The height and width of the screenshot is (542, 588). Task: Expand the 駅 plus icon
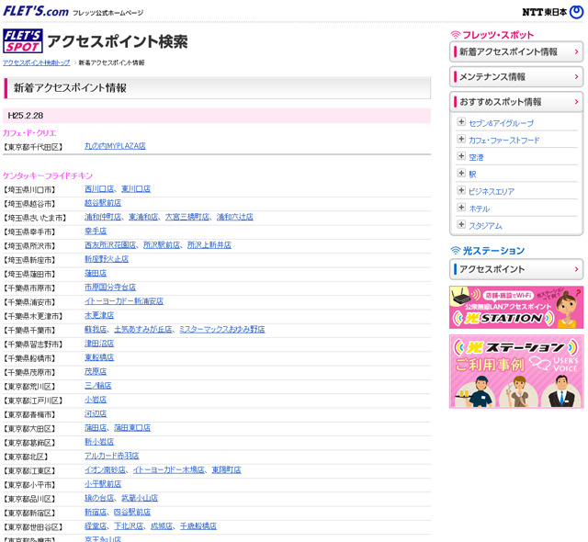coord(461,174)
